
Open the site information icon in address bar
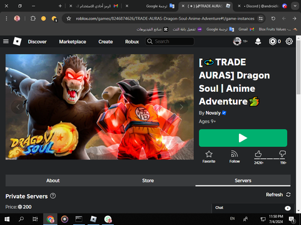coord(261,19)
